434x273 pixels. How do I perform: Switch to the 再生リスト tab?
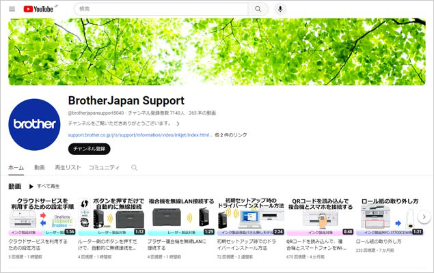[68, 167]
